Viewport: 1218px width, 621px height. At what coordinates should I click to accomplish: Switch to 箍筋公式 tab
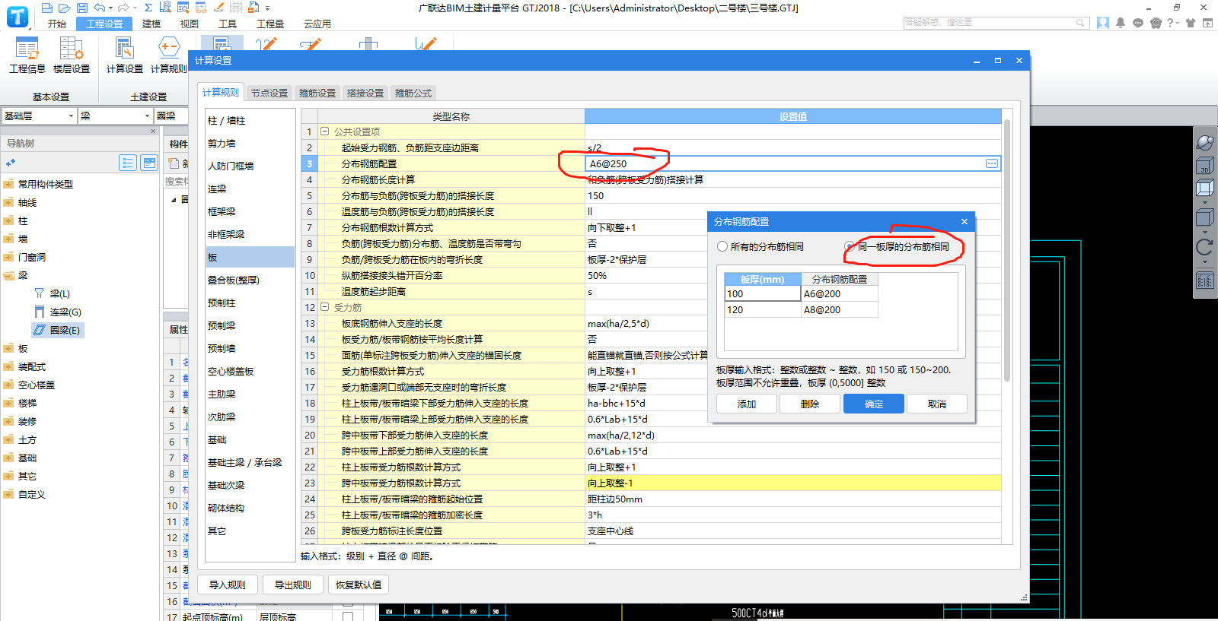click(x=413, y=93)
